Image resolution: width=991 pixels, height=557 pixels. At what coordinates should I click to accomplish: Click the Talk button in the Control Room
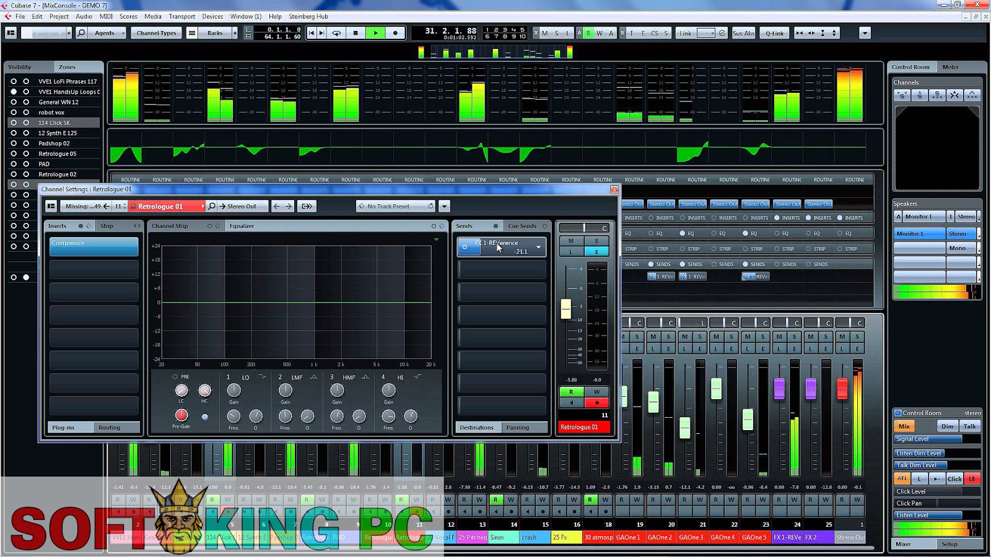point(969,426)
